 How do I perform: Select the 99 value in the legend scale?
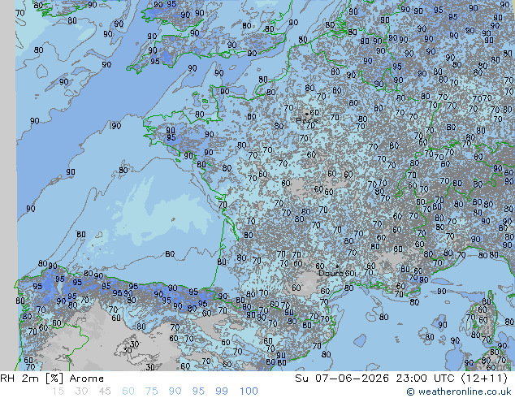coord(222,392)
